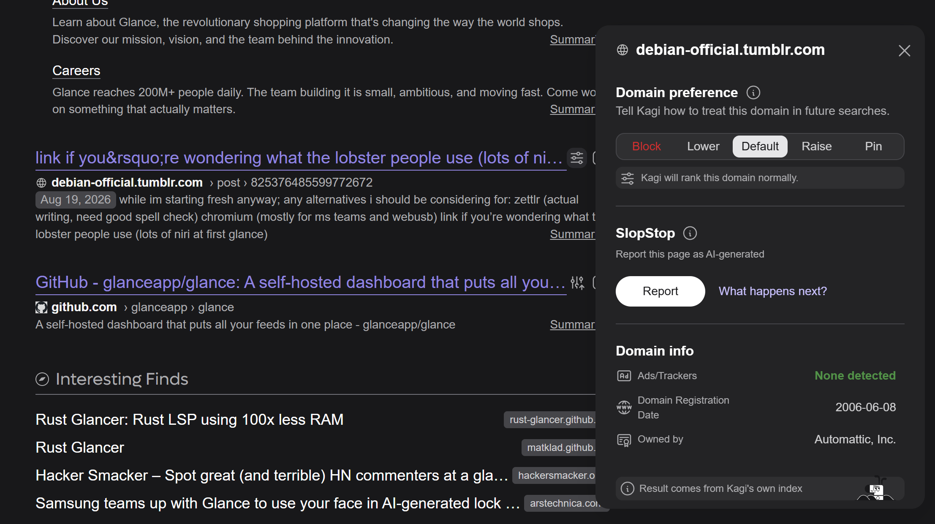This screenshot has width=935, height=524.
Task: Click 'Result comes from Kagi's own index' text
Action: [x=720, y=489]
